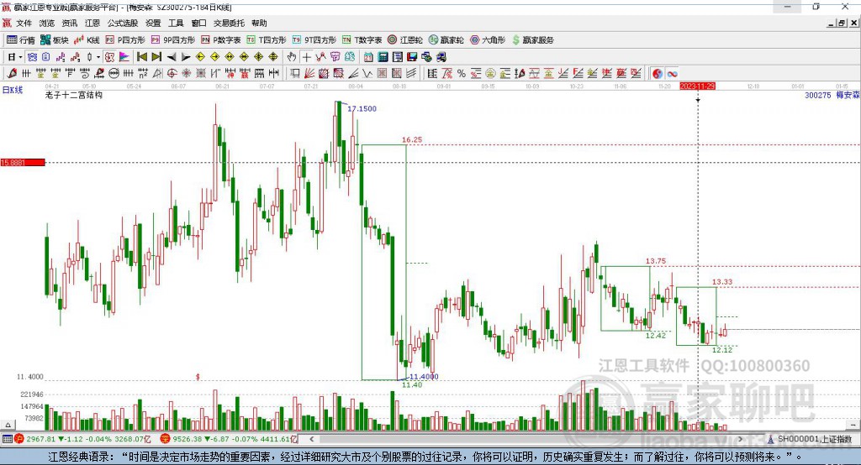Open the 六角形 hexagon tool
This screenshot has height=465, width=861.
[x=488, y=40]
